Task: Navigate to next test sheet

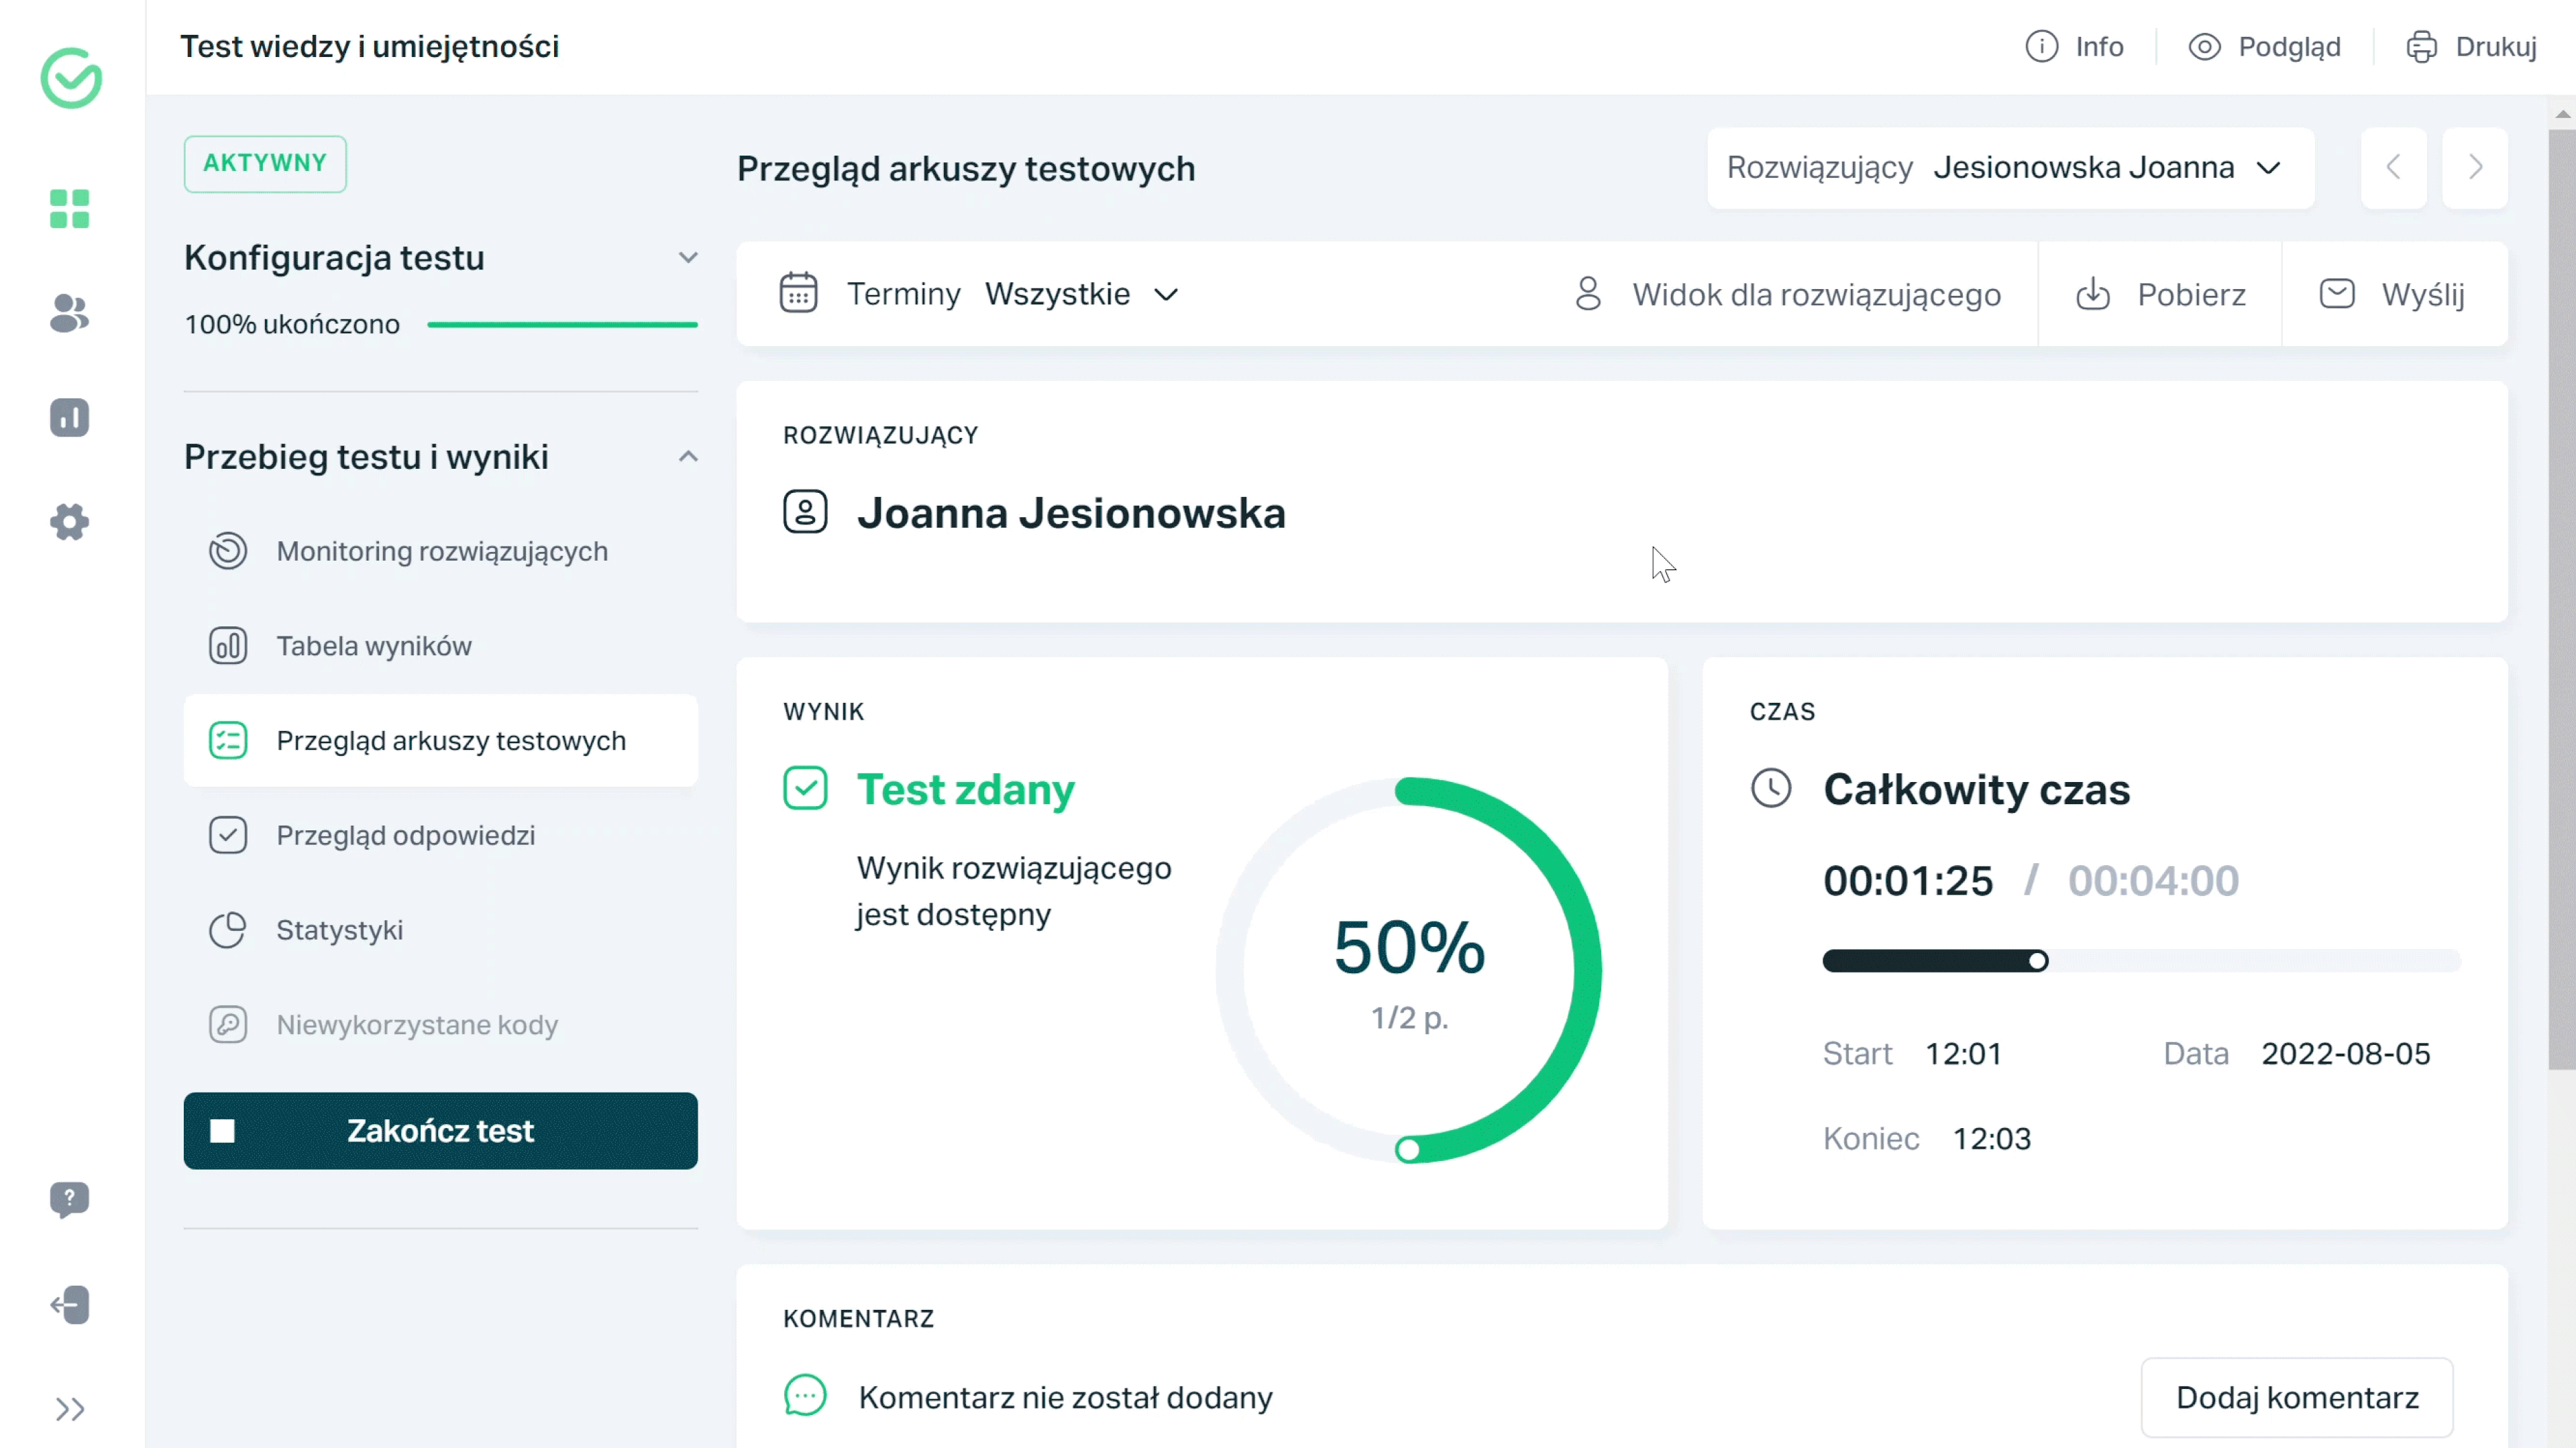Action: coord(2475,166)
